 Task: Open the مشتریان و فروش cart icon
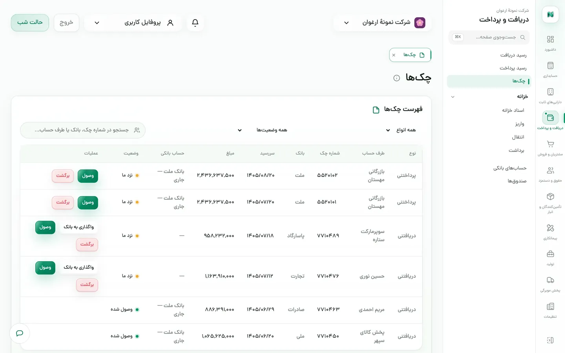[550, 144]
